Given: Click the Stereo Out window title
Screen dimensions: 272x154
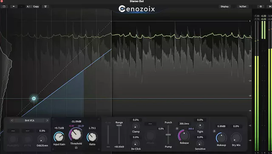Looking at the screenshot, I should pos(137,1).
